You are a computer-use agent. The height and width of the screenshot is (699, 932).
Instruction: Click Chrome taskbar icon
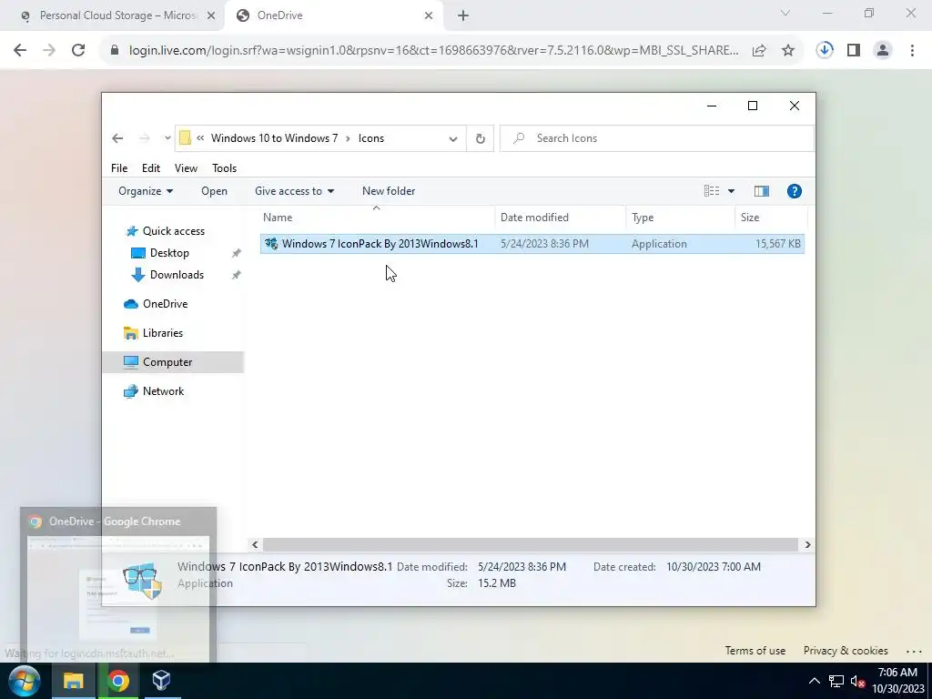(117, 681)
